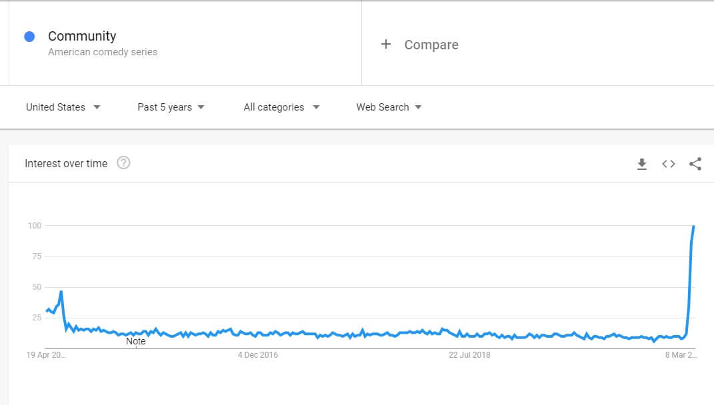Open the Interest over time help icon
The height and width of the screenshot is (405, 714).
point(123,163)
